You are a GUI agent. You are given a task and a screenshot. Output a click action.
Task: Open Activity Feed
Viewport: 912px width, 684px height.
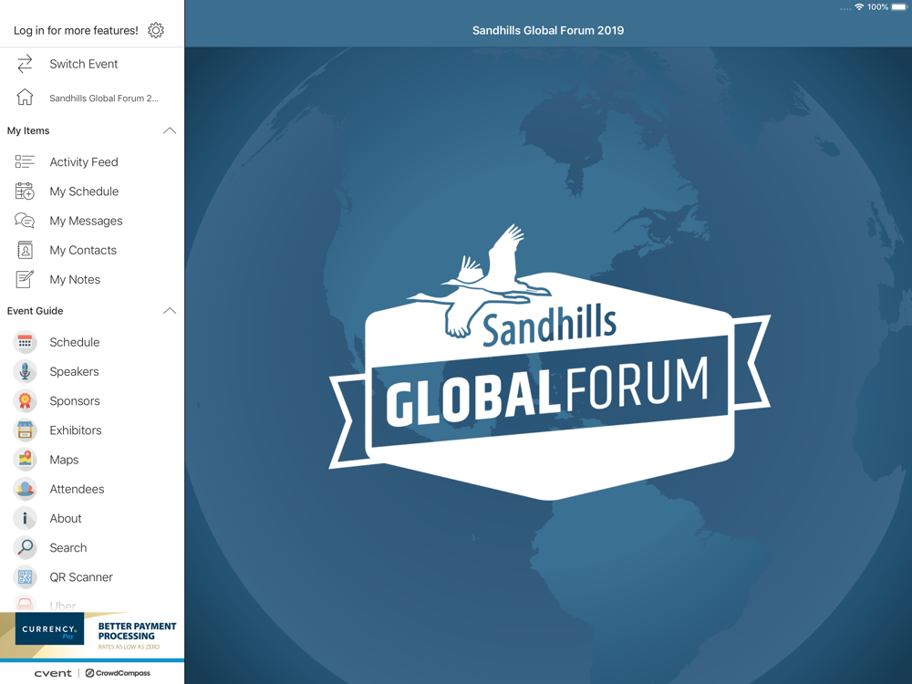[x=92, y=161]
